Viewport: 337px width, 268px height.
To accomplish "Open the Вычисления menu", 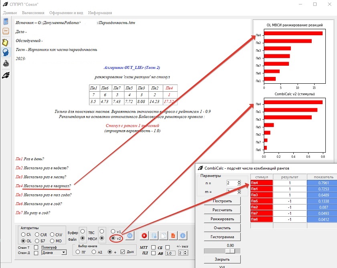I will (33, 13).
